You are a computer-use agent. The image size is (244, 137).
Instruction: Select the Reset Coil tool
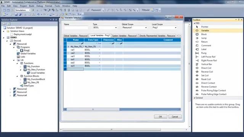[206, 79]
